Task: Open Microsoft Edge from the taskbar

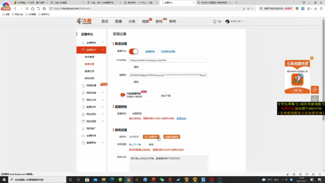Action: click(x=112, y=180)
